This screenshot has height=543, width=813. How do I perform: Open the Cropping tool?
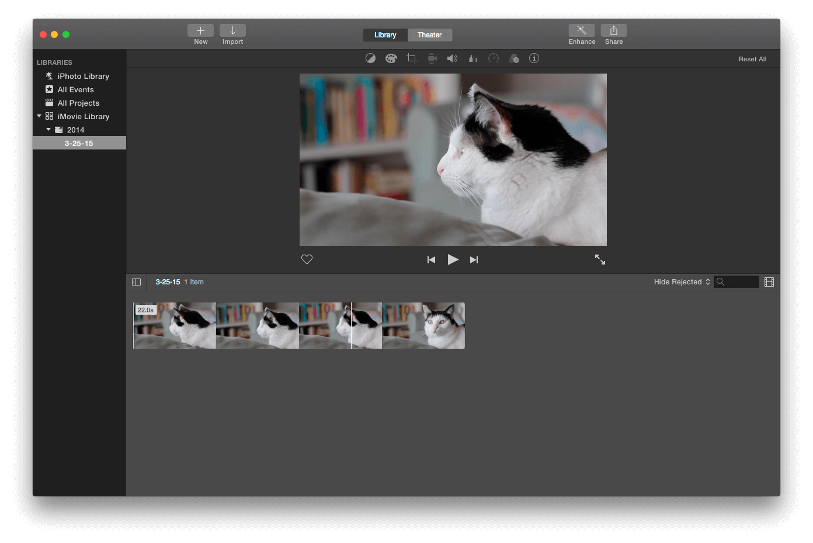coord(411,58)
